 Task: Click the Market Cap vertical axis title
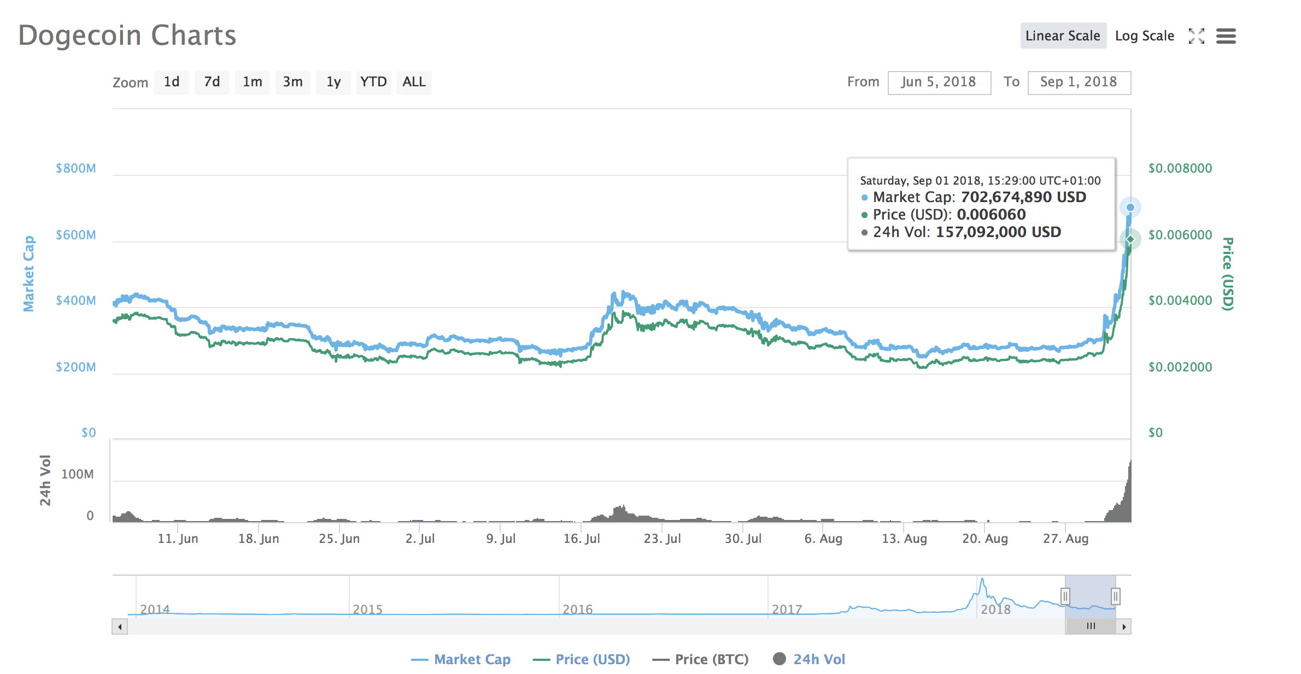coord(28,274)
